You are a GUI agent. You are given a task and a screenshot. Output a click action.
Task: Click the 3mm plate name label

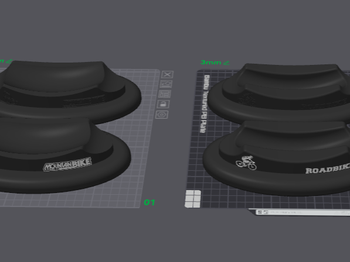(210, 63)
